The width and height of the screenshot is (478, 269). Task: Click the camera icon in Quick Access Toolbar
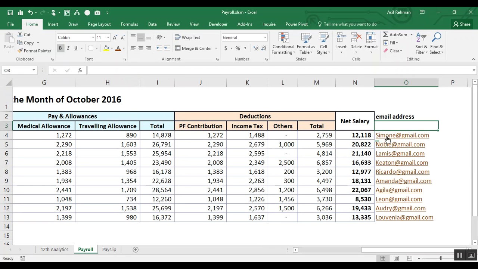click(x=97, y=12)
